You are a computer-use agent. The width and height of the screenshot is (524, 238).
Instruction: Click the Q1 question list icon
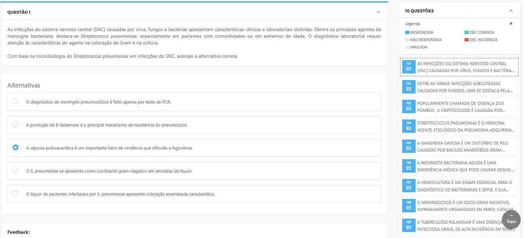click(409, 66)
